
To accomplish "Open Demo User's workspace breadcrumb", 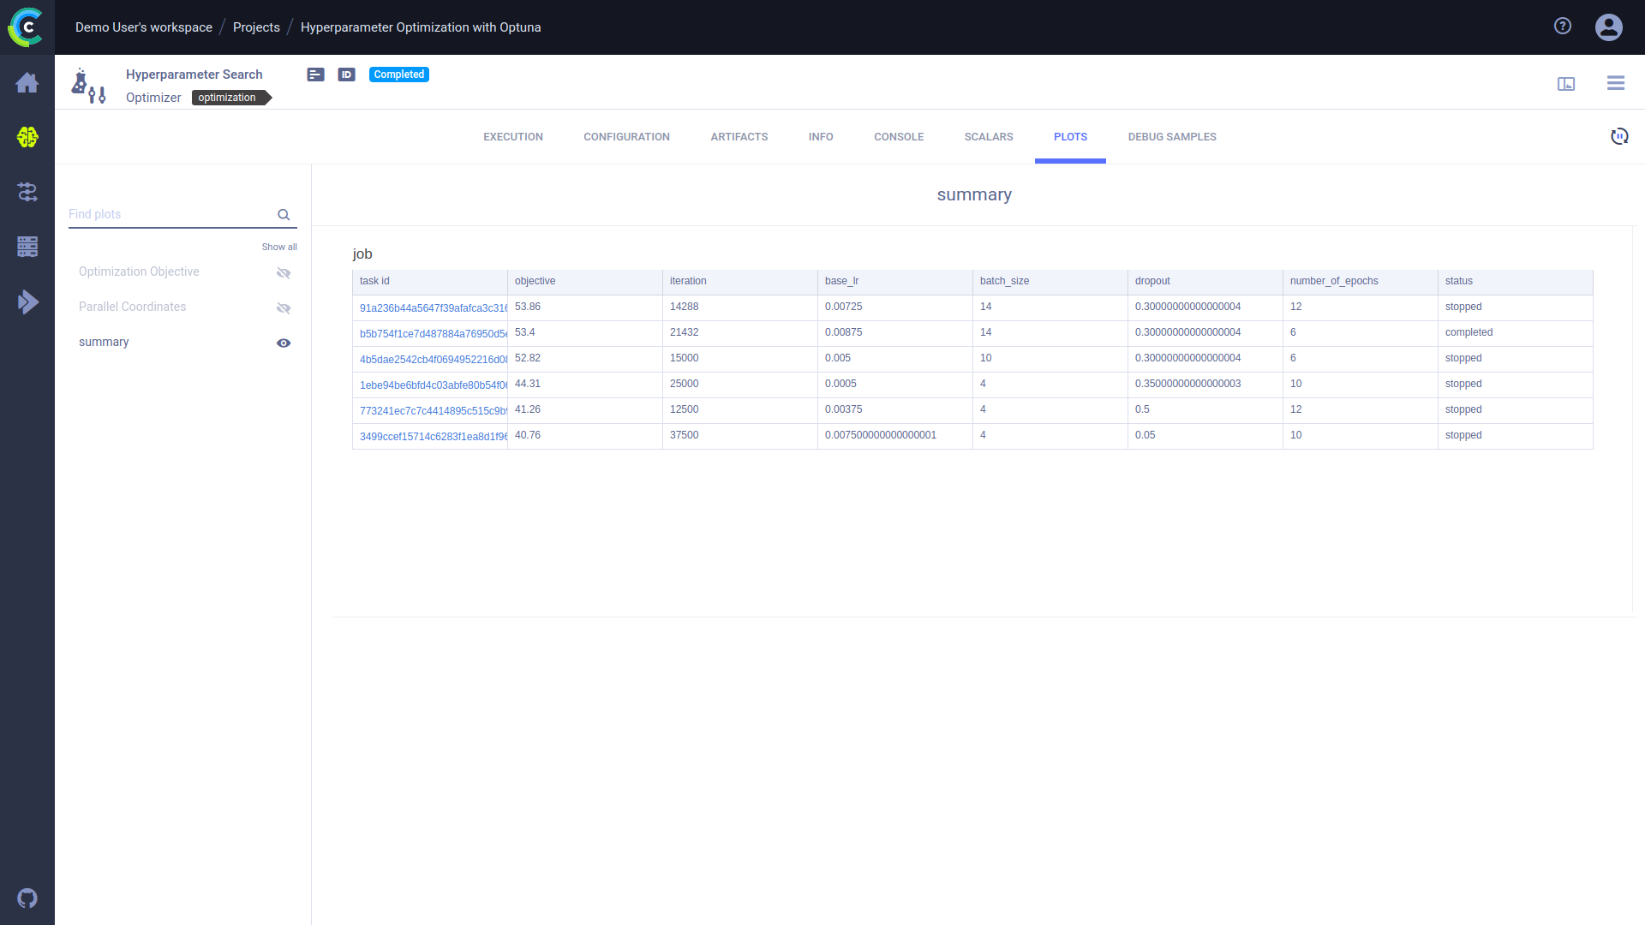I will coord(144,27).
